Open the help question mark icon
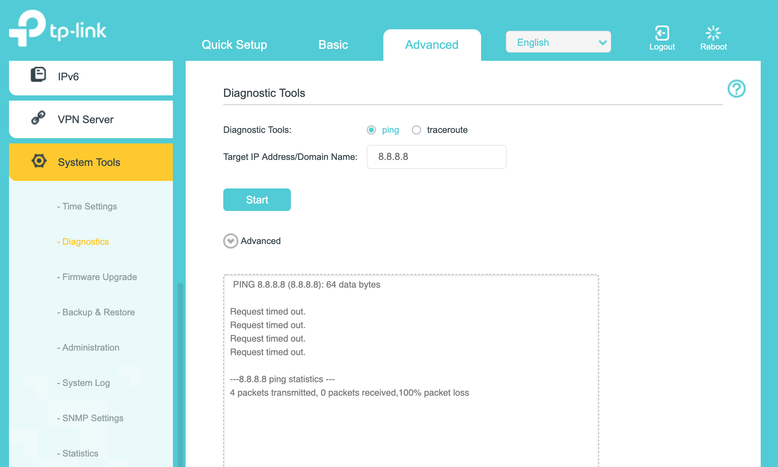The width and height of the screenshot is (778, 467). click(x=736, y=89)
